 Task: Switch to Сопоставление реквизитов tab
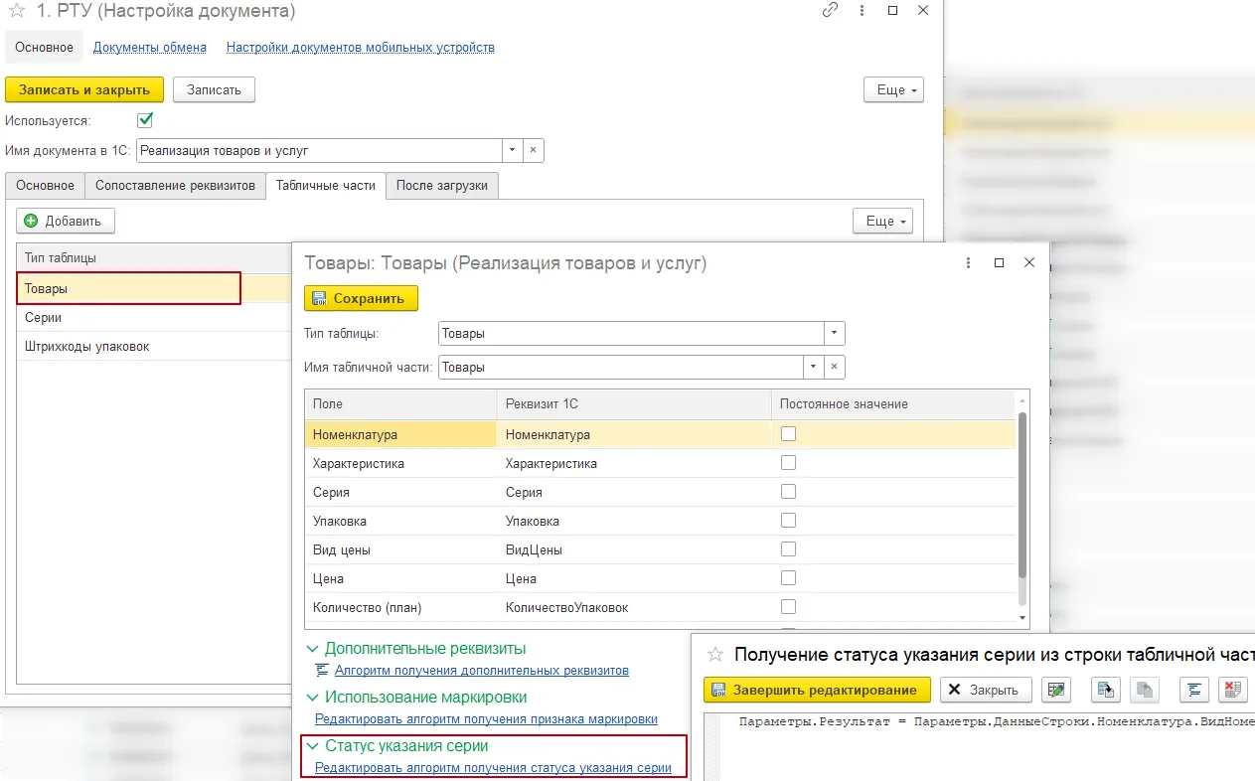pyautogui.click(x=175, y=186)
